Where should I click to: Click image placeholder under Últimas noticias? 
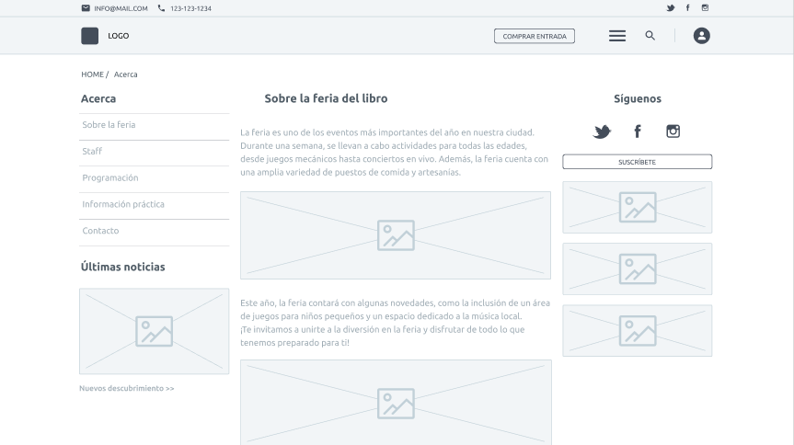(x=154, y=331)
